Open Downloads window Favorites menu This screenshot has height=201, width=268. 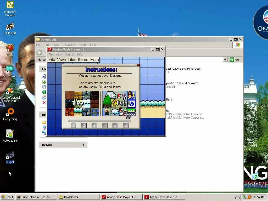(x=69, y=45)
